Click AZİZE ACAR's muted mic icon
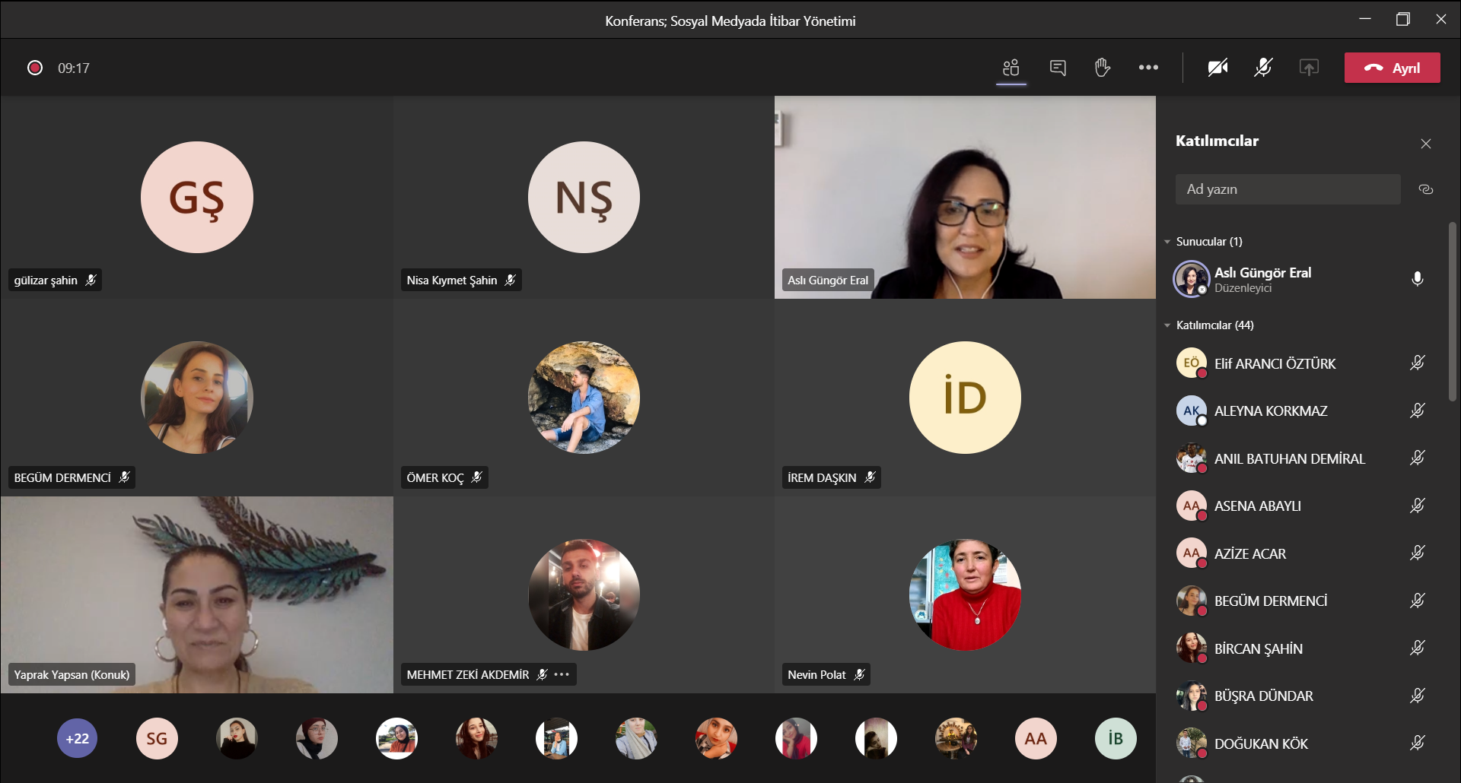 pos(1418,553)
